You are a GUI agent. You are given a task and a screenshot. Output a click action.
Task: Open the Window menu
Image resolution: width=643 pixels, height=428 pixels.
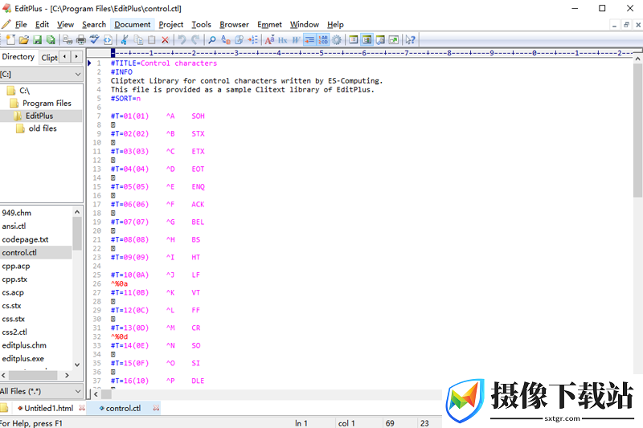(305, 25)
